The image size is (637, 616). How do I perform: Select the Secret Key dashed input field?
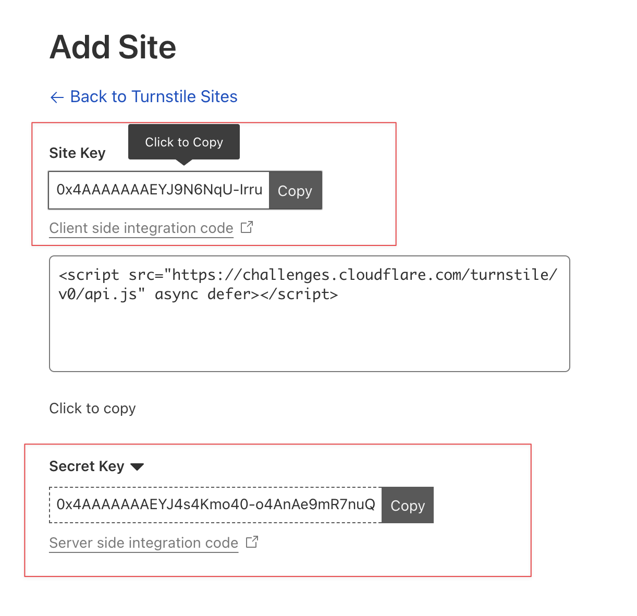pos(215,505)
